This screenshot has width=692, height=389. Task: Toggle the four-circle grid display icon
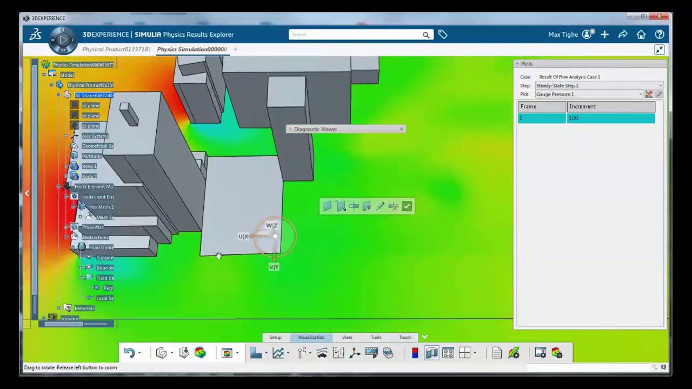click(448, 353)
